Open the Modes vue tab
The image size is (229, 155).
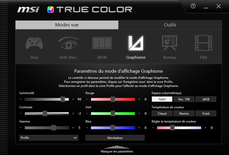67,25
